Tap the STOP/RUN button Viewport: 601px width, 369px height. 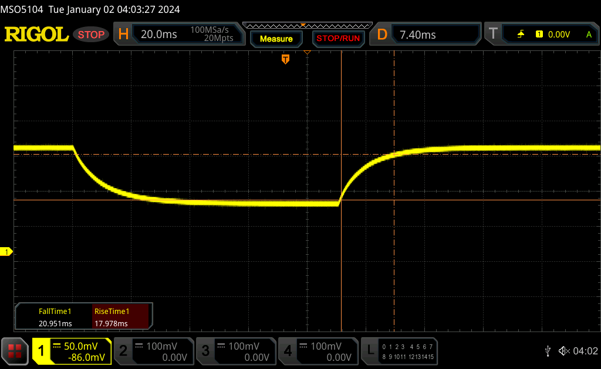point(338,39)
